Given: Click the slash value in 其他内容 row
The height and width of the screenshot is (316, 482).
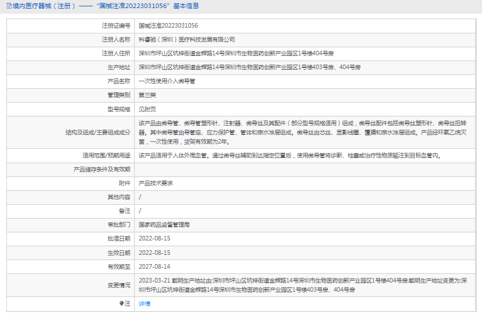Looking at the screenshot, I should click(x=140, y=197).
